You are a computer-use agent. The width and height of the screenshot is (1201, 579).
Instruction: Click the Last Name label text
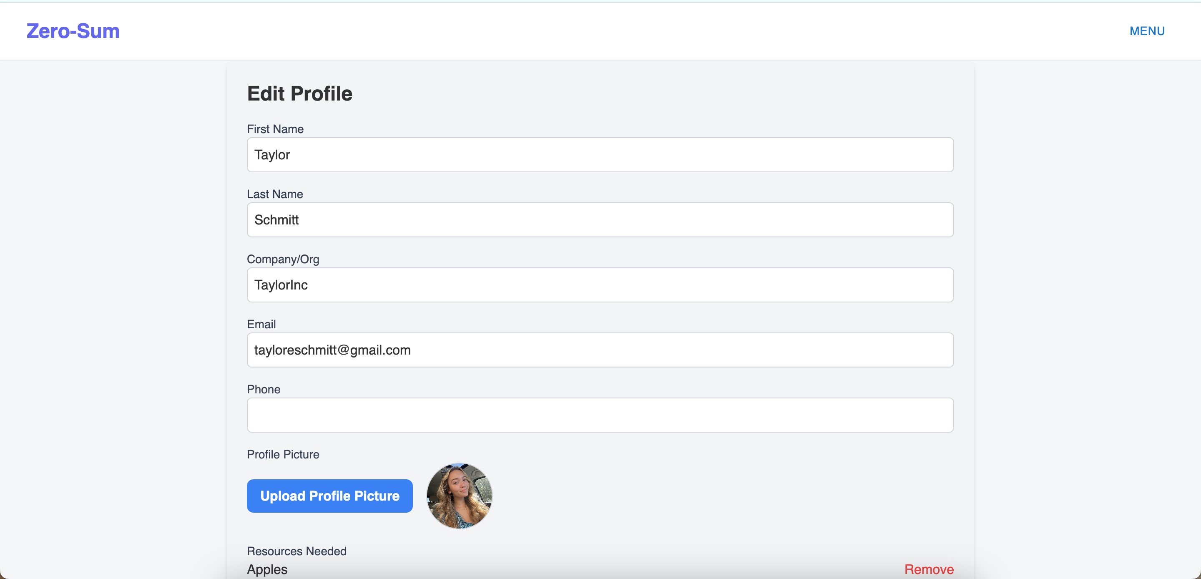pyautogui.click(x=275, y=194)
